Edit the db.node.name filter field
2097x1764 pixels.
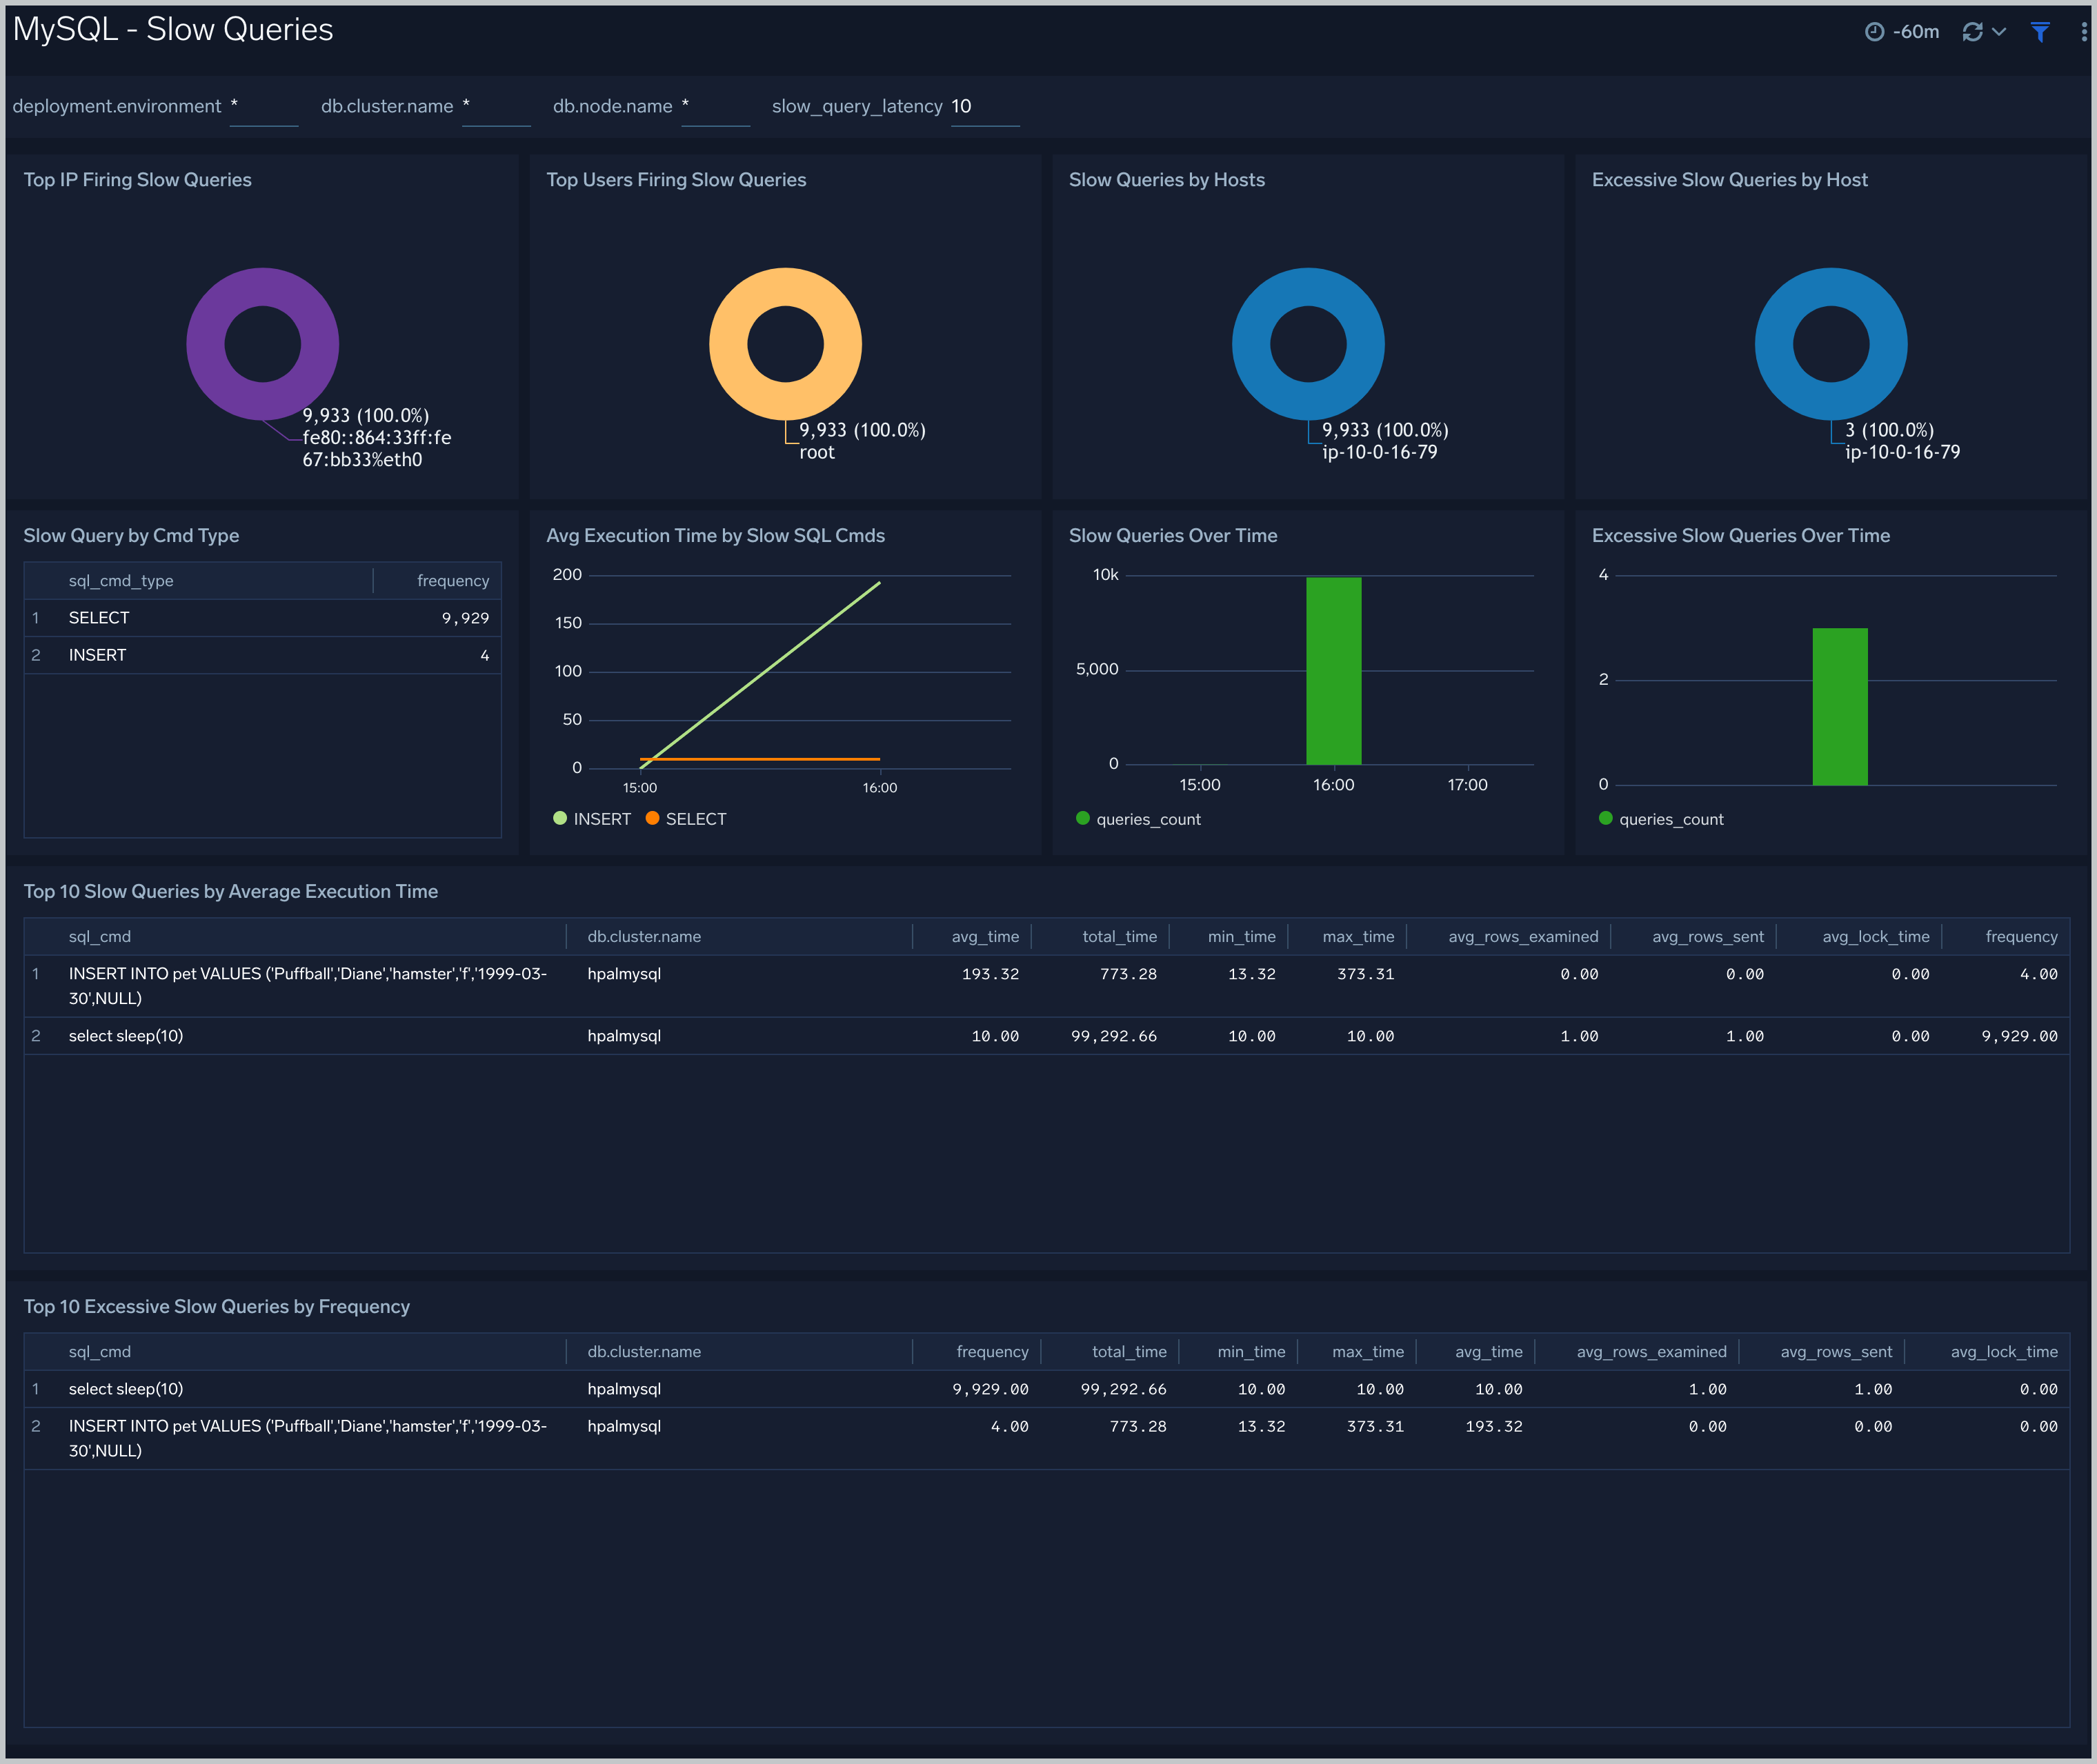point(715,106)
